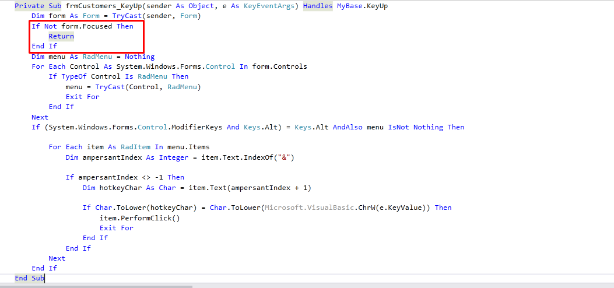Click the TypeOf keyword
Screen dimensions: 614x288
74,76
